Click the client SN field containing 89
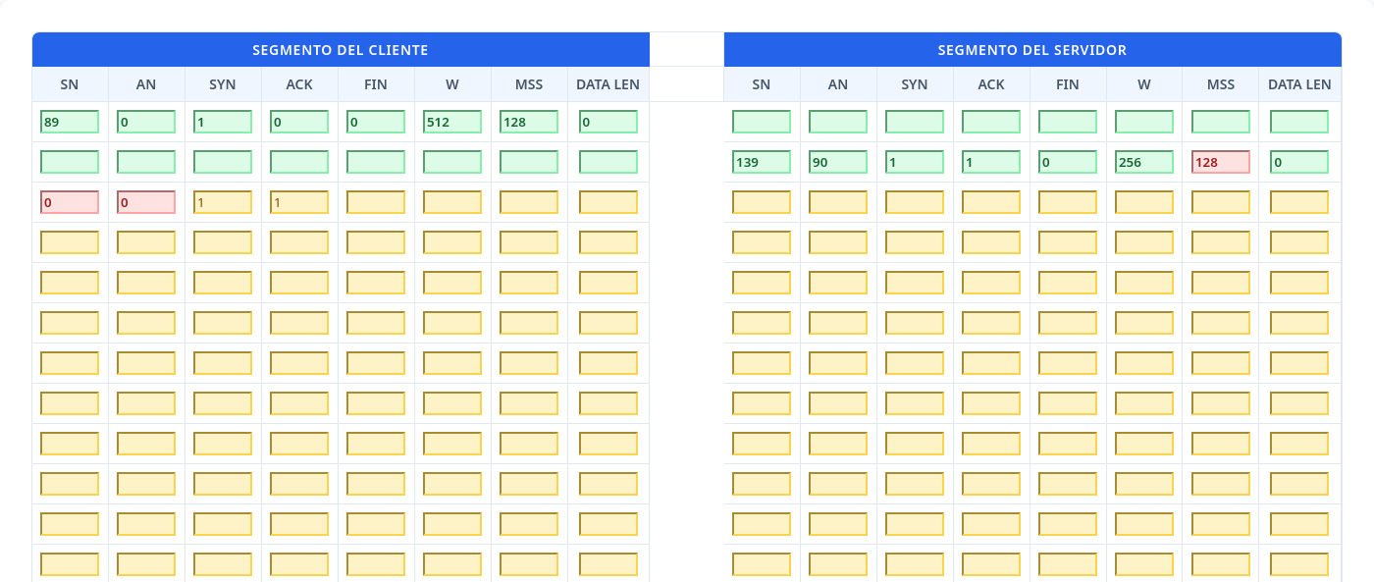 70,122
